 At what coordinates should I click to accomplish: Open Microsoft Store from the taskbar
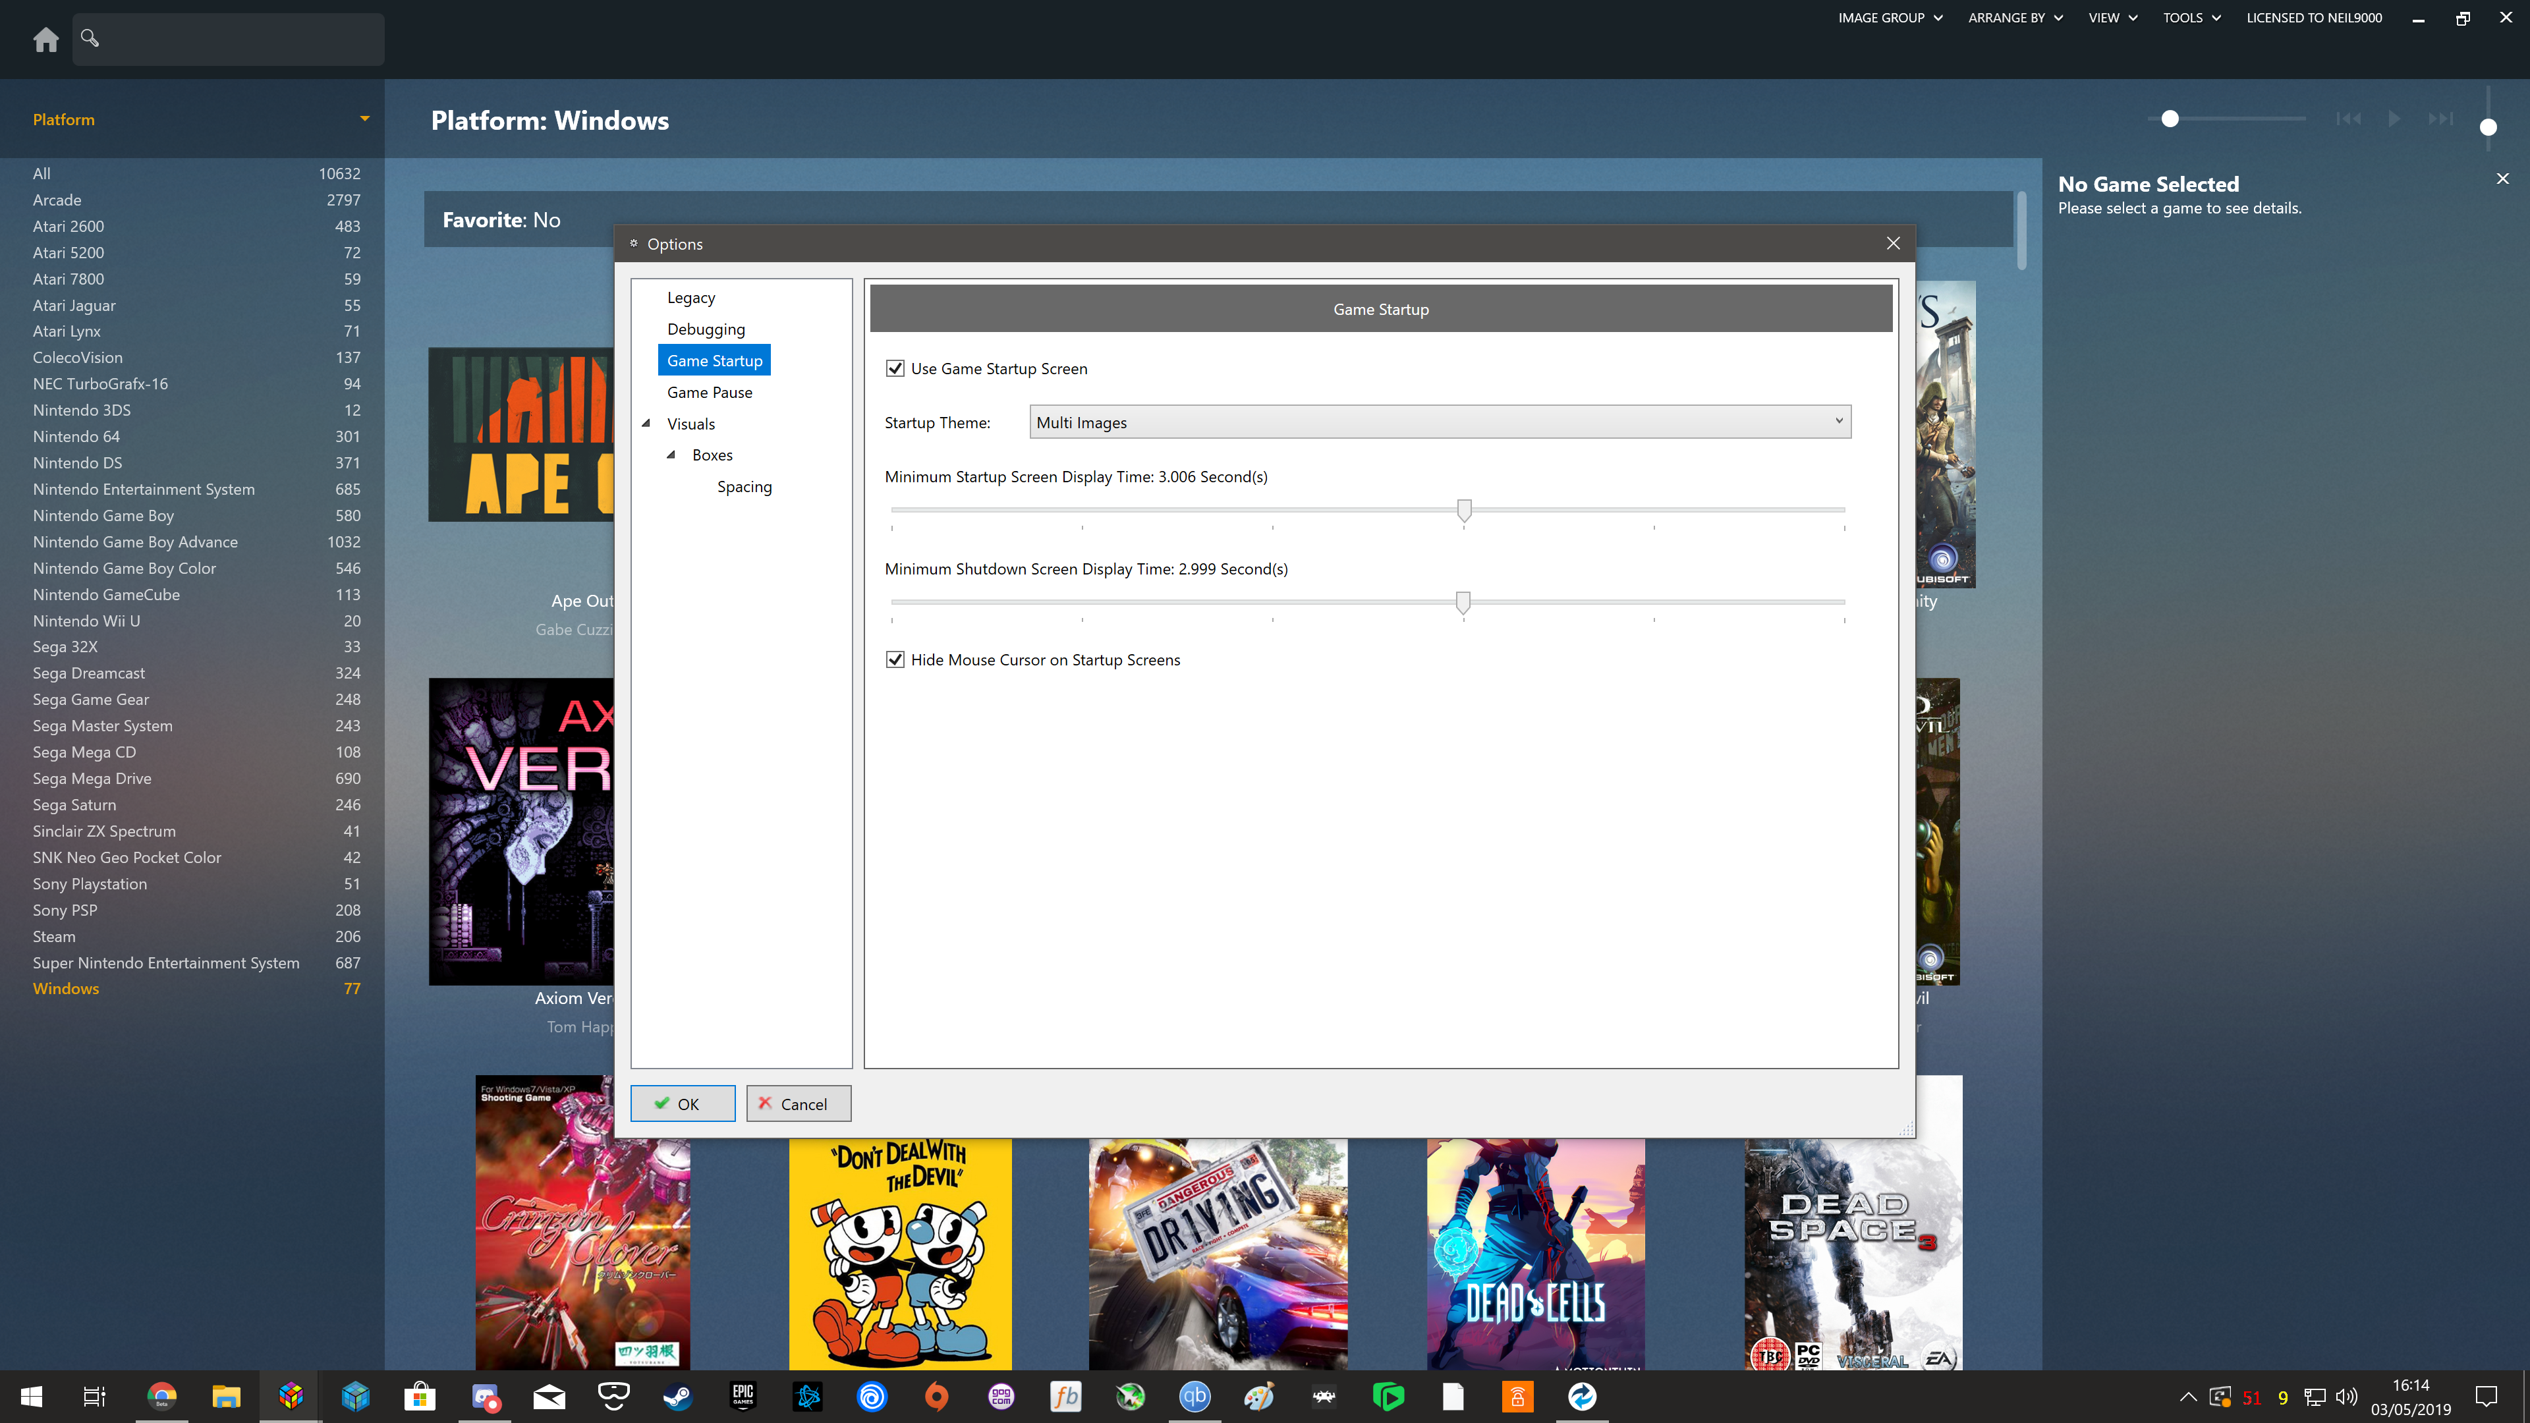(x=420, y=1397)
